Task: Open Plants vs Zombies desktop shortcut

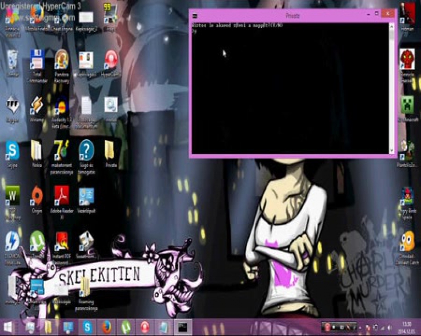Action: pyautogui.click(x=407, y=154)
